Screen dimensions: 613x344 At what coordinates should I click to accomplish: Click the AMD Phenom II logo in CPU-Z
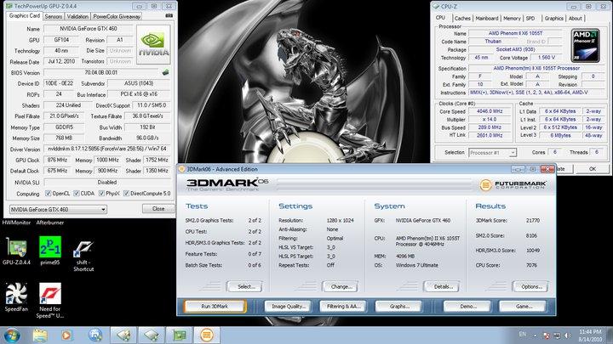[585, 45]
